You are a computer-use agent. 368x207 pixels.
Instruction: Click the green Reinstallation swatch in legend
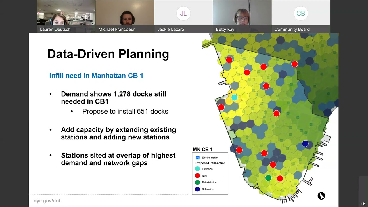198,182
